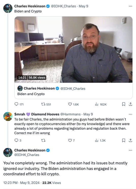Viewport: 136px width, 189px height.
Task: Retweet the Diamond Hooves reply
Action: (x=43, y=140)
